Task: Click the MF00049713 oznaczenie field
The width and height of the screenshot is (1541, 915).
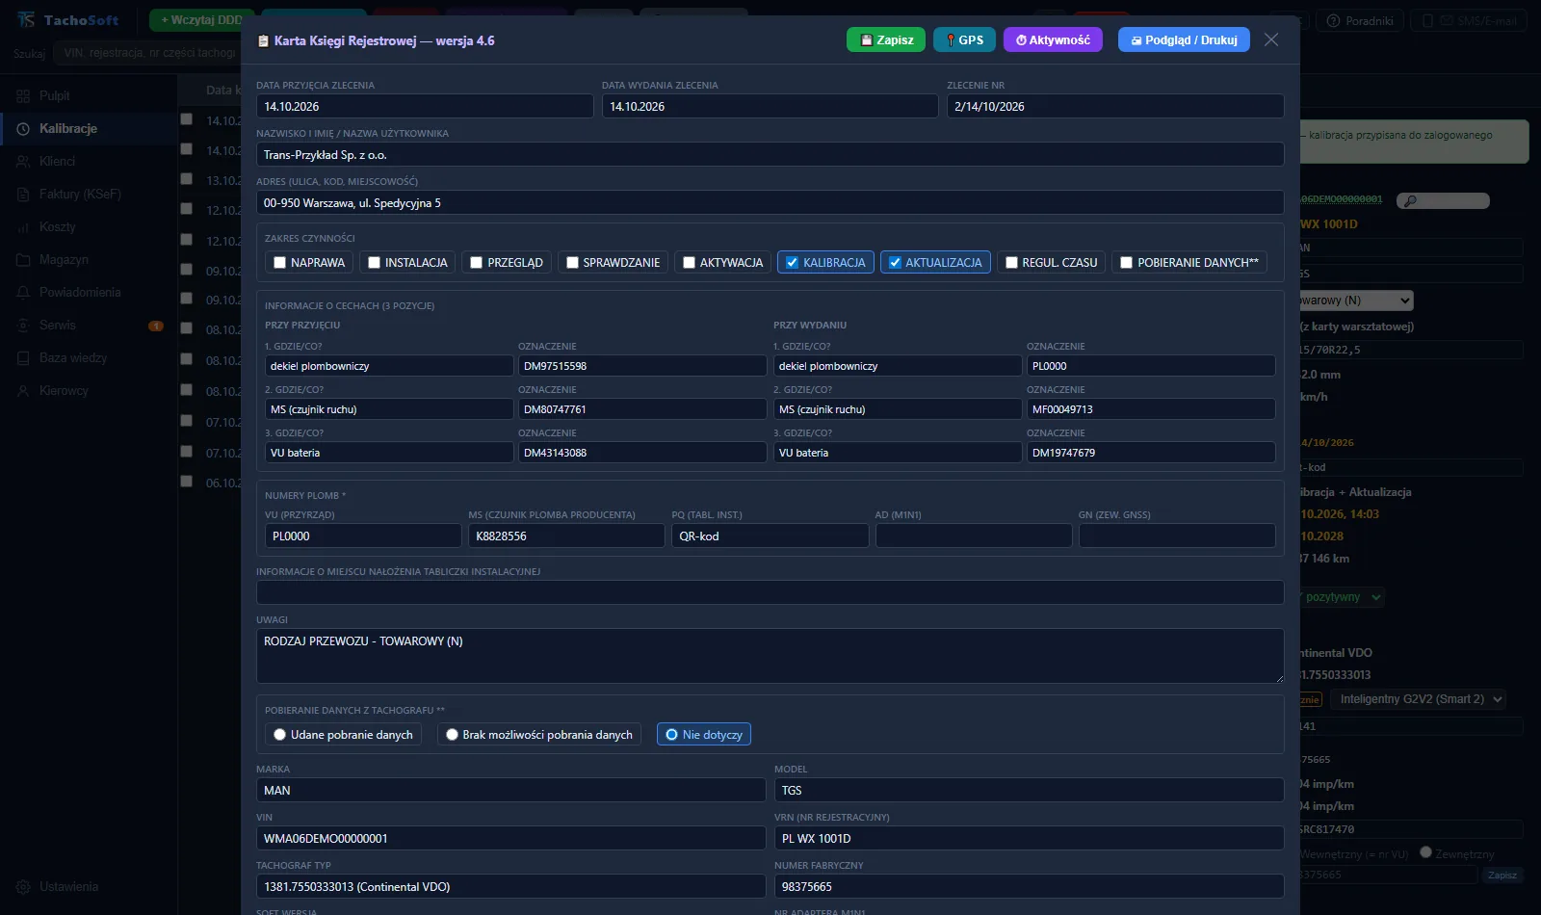Action: pos(1151,409)
